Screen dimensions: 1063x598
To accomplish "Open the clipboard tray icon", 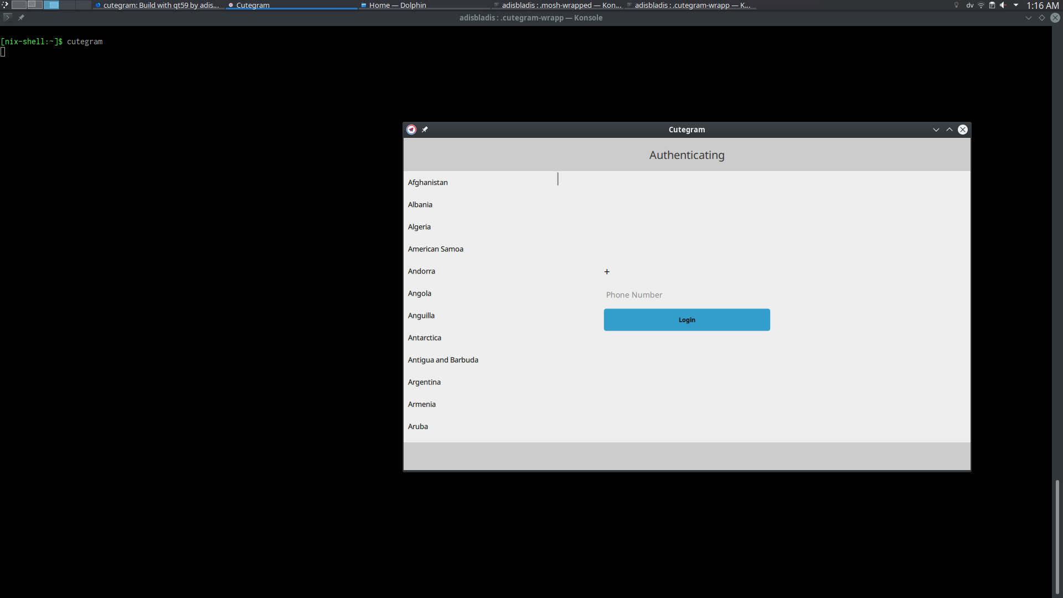I will [992, 5].
